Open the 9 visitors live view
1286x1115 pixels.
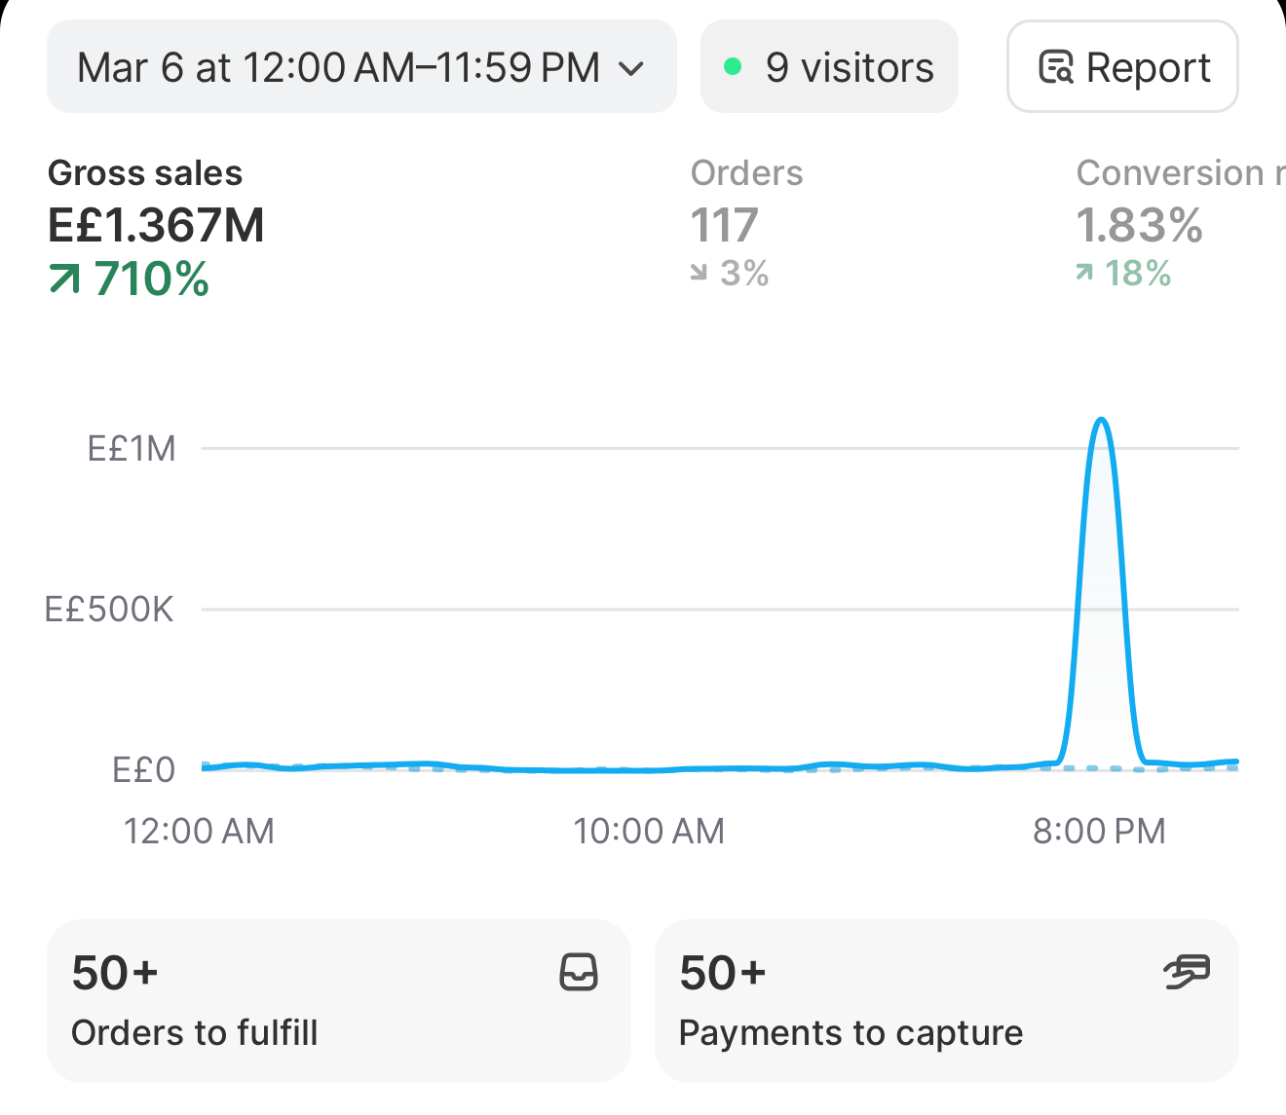[x=829, y=66]
